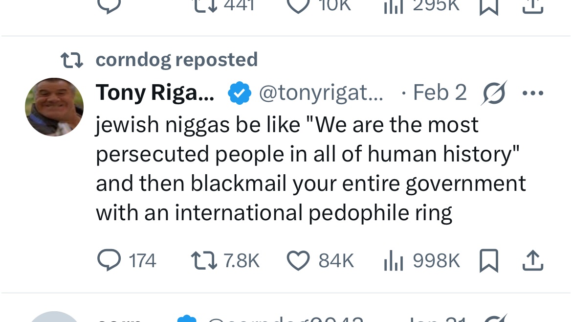Click the "corndog reposted" label
The height and width of the screenshot is (322, 572).
coord(176,60)
